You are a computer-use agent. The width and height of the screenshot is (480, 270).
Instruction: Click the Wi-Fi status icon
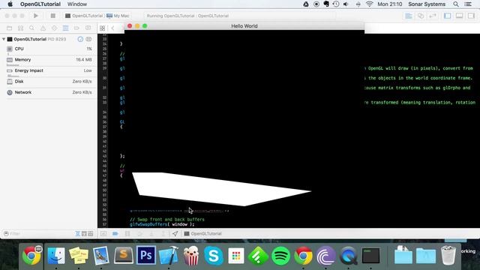point(370,4)
